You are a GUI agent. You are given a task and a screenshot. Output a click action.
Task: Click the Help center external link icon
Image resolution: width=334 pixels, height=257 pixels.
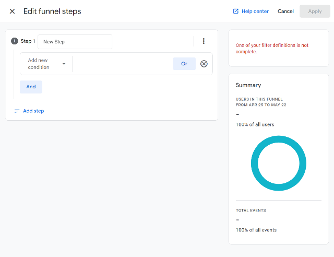[236, 11]
